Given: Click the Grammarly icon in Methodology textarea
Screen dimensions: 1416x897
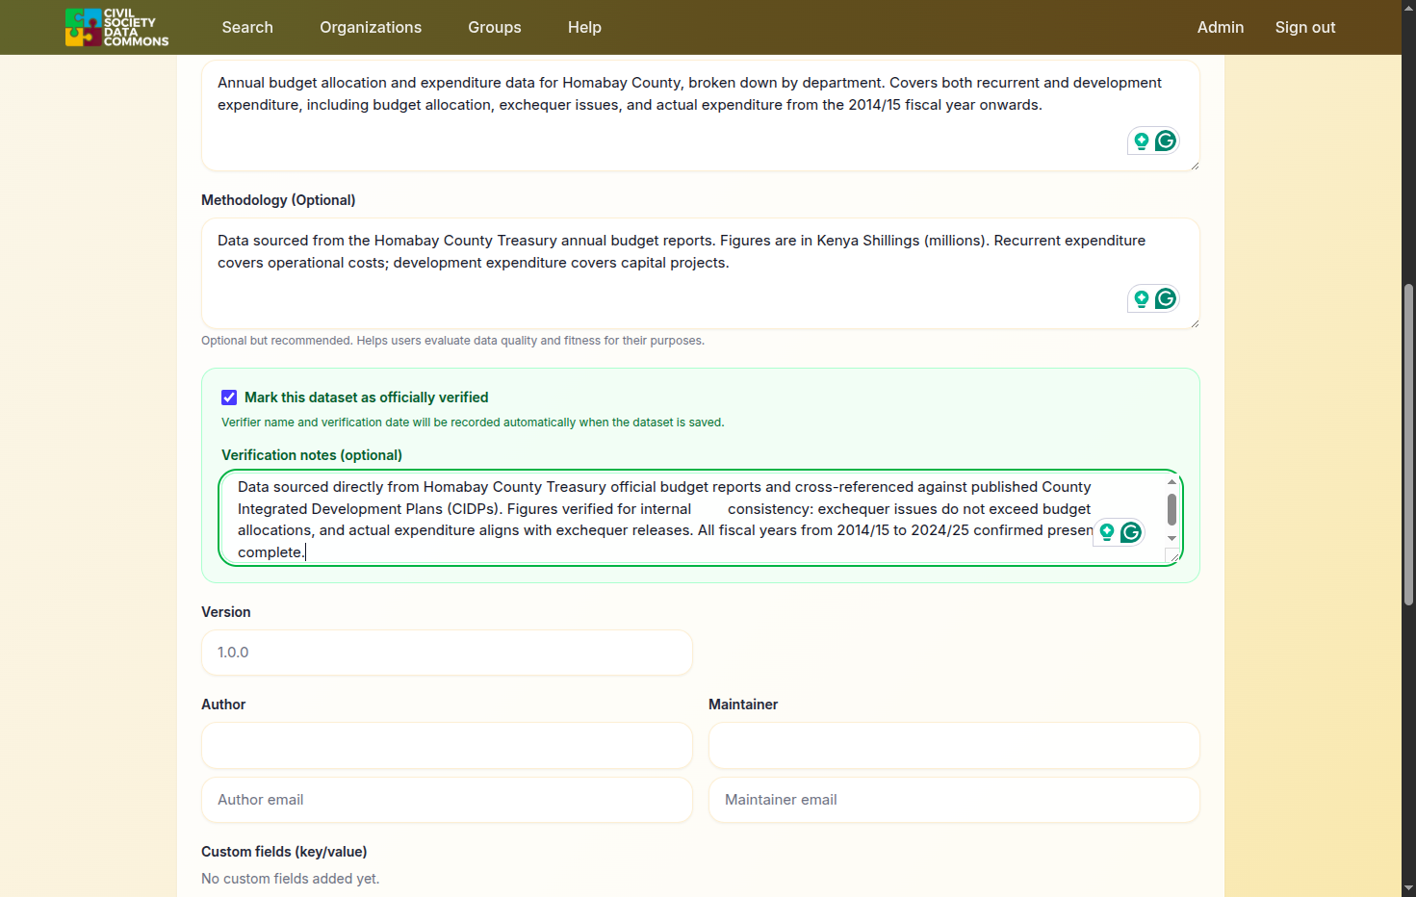Looking at the screenshot, I should tap(1166, 299).
